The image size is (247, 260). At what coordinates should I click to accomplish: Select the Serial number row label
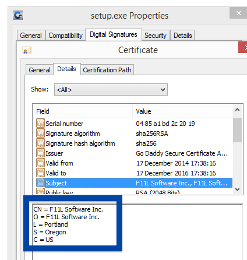pos(65,124)
